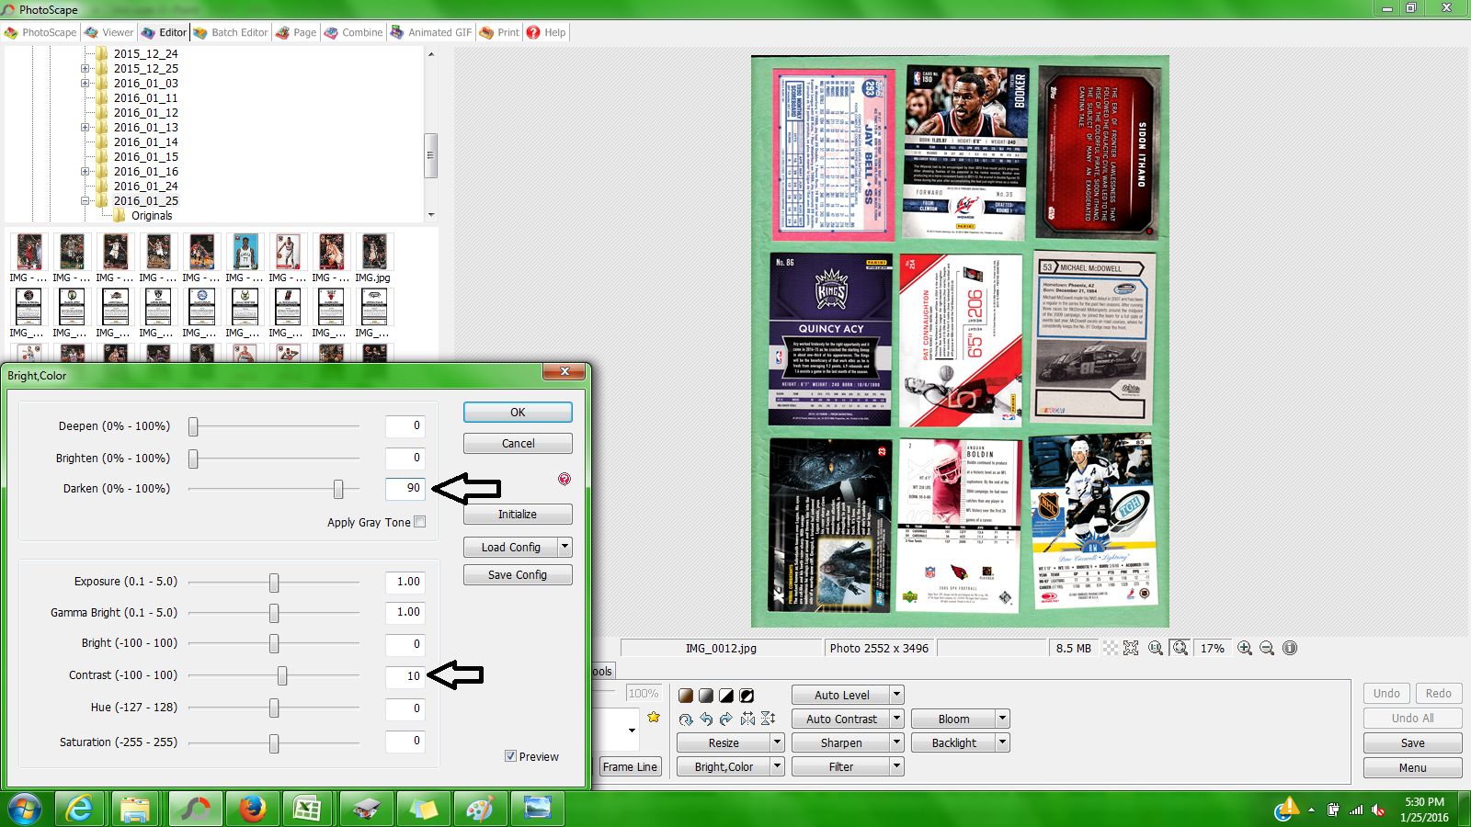The height and width of the screenshot is (827, 1471).
Task: Open the Auto Level dropdown arrow
Action: 897,695
